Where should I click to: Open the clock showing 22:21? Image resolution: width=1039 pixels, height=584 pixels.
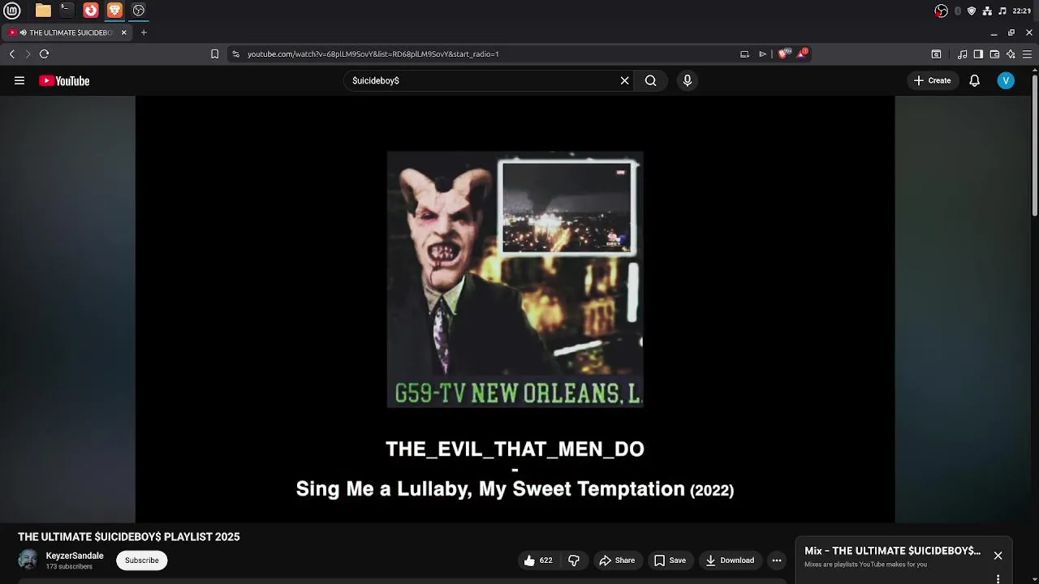1022,11
